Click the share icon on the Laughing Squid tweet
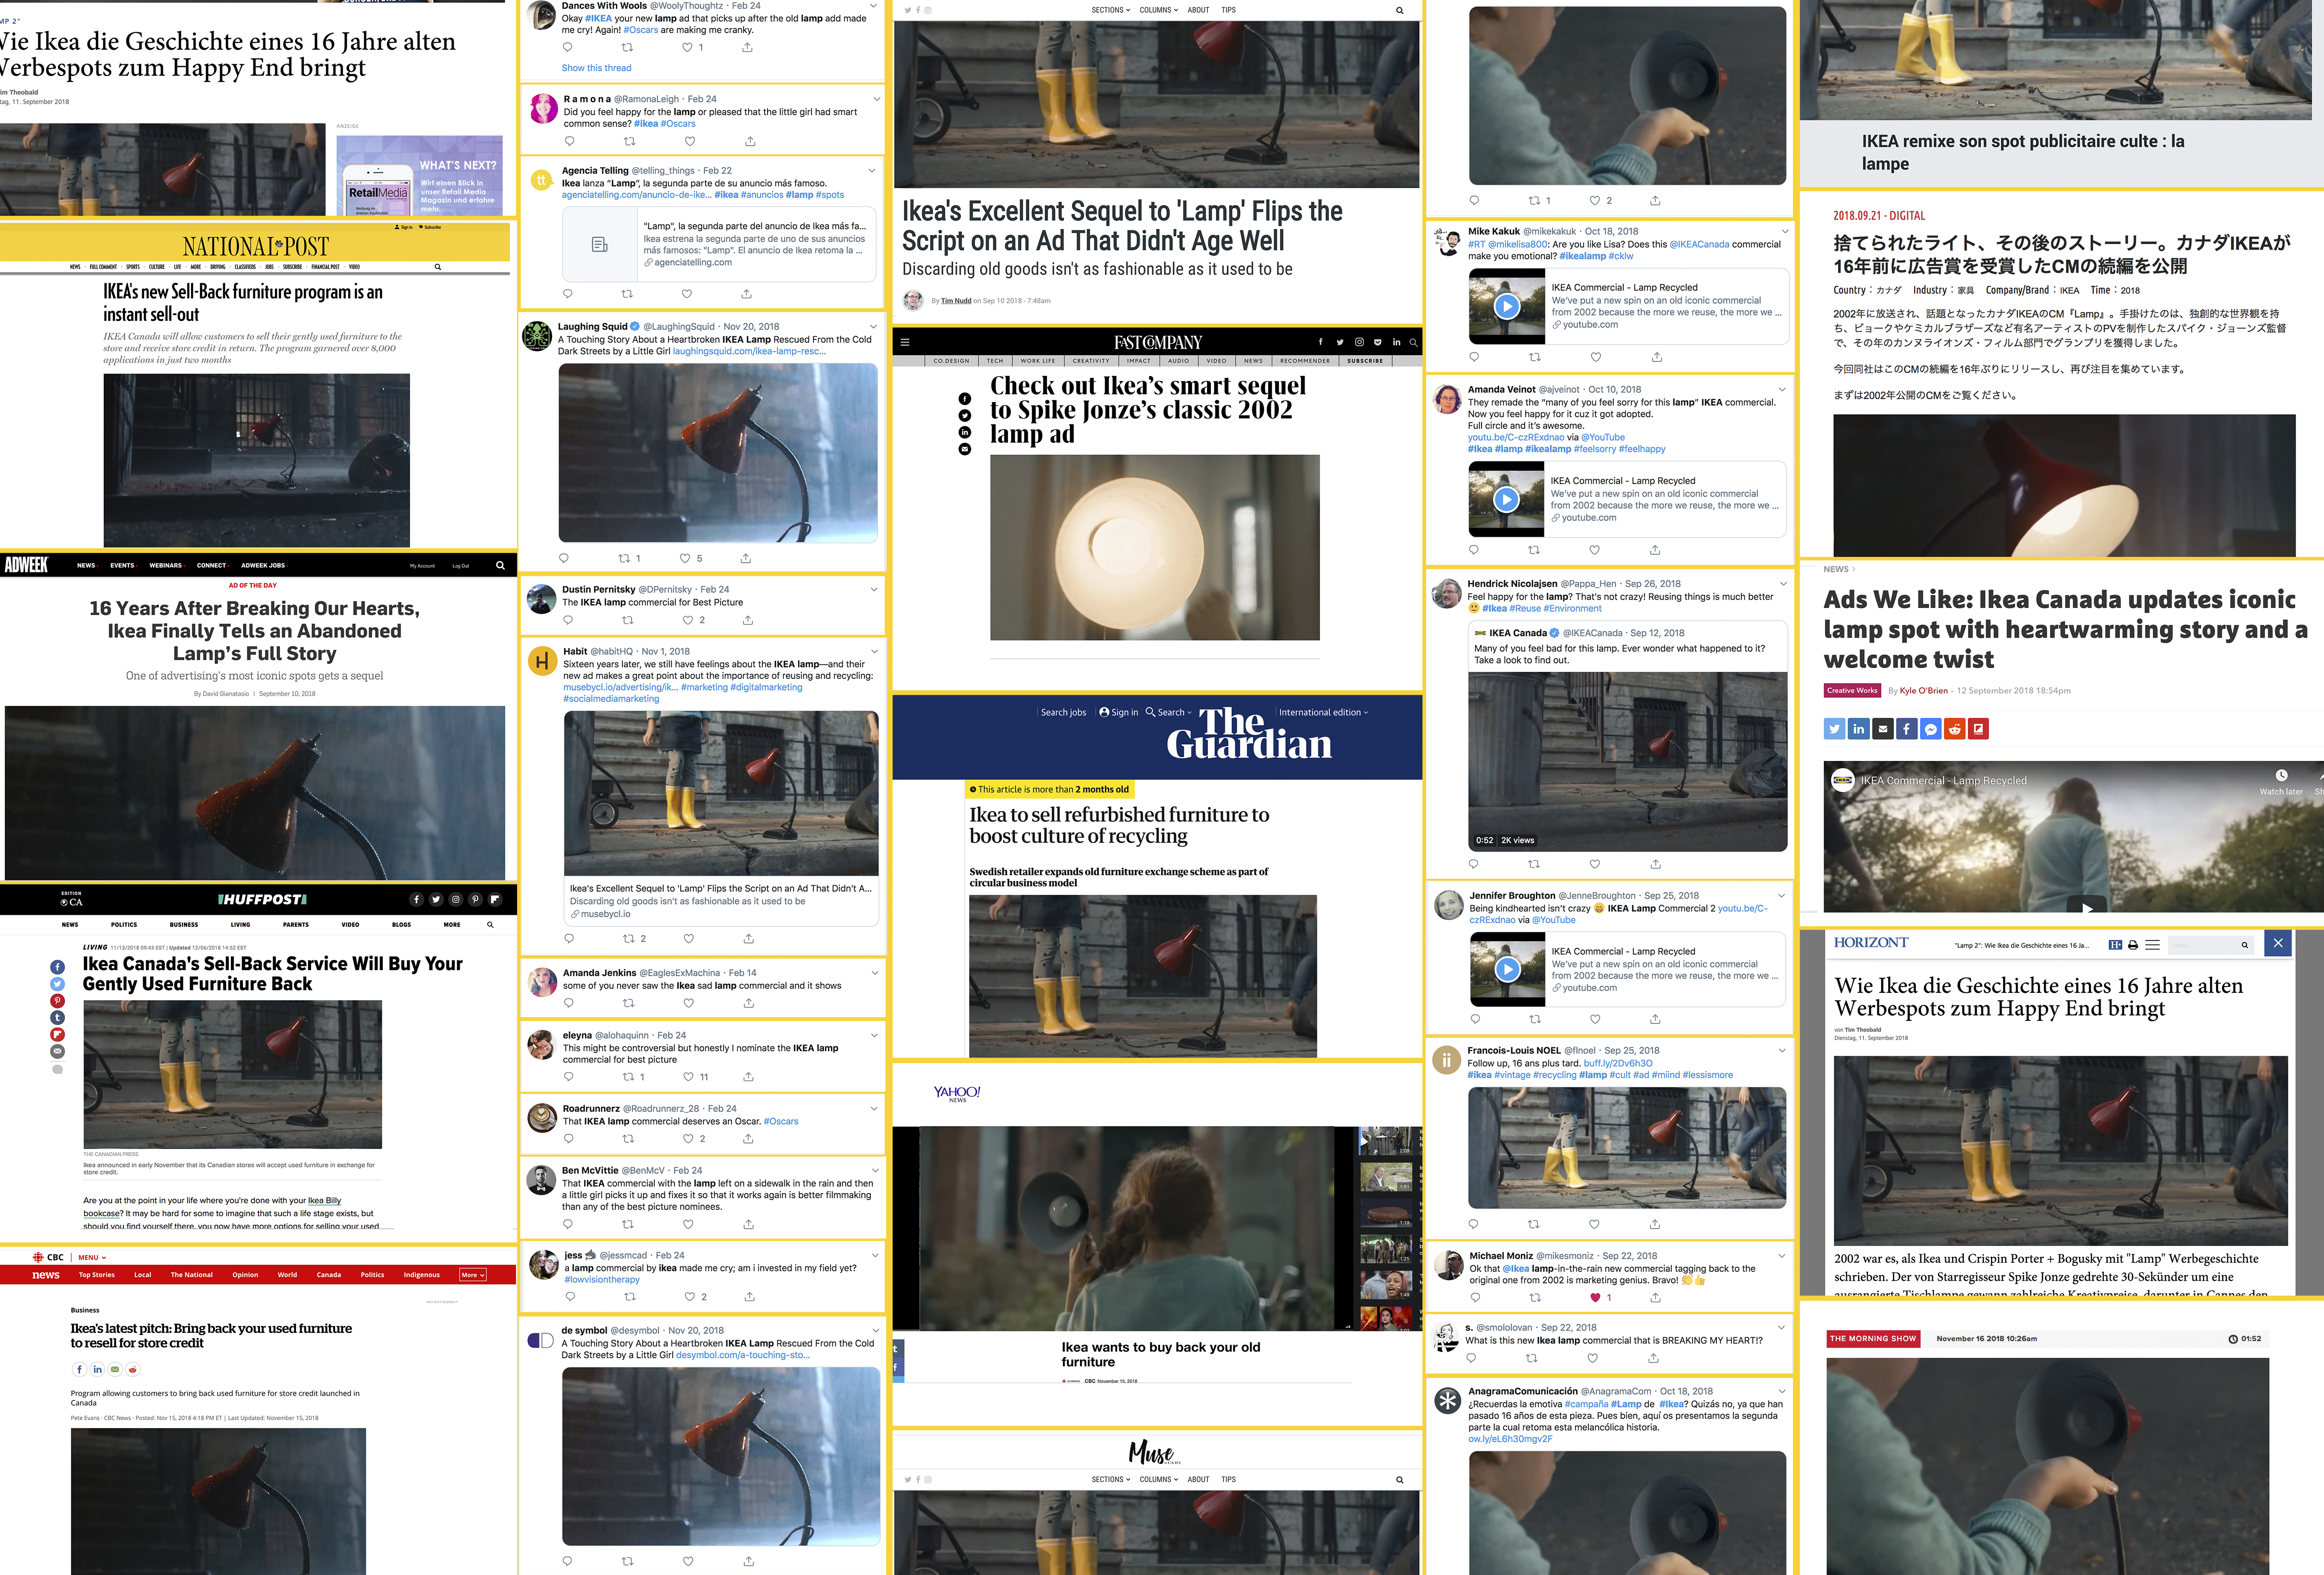2324x1575 pixels. click(746, 558)
